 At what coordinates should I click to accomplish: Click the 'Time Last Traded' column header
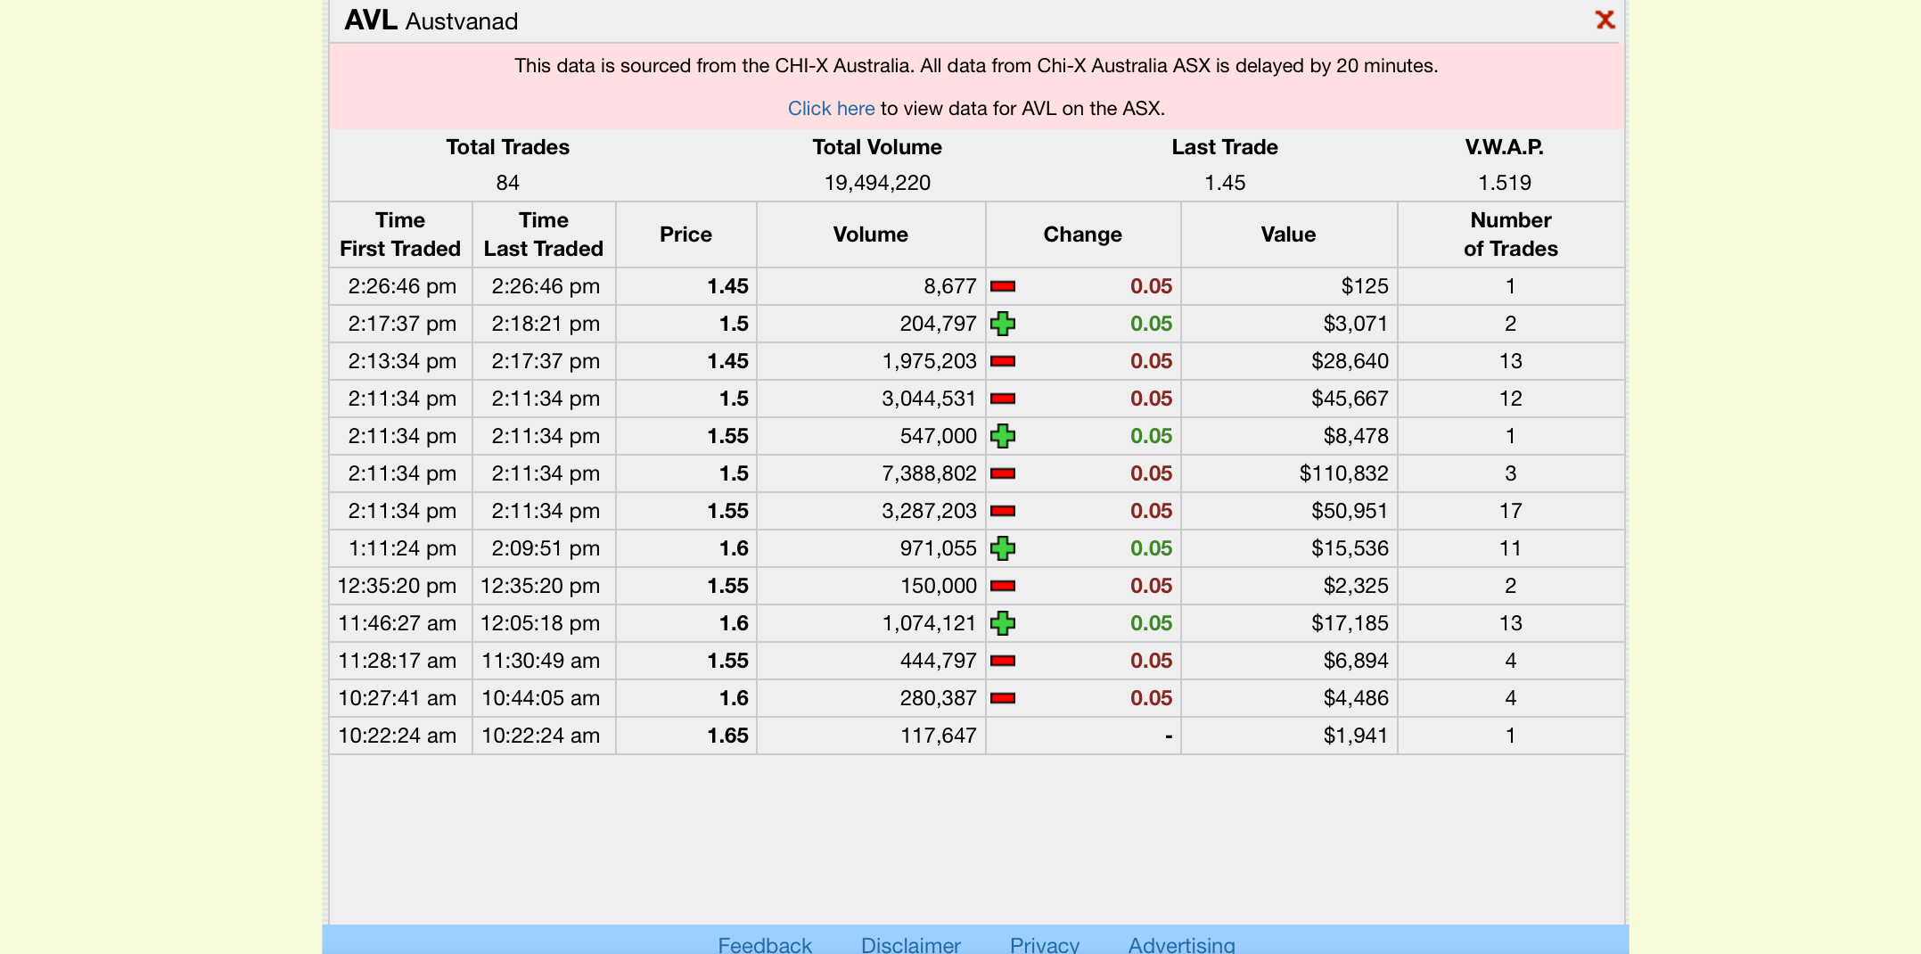pyautogui.click(x=544, y=234)
